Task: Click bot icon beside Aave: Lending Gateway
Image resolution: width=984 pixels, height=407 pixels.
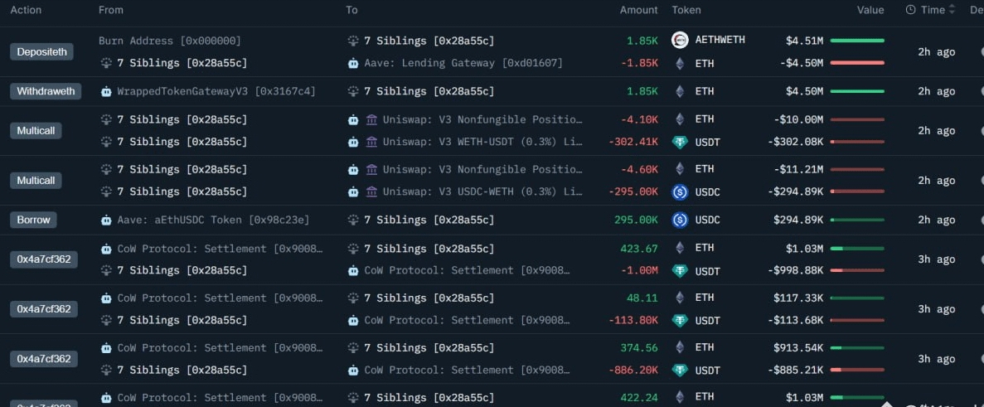Action: coord(353,63)
